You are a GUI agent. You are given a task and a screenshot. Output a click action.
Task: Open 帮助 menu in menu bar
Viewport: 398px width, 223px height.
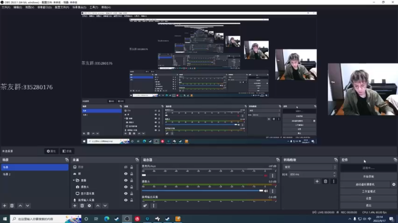106,7
